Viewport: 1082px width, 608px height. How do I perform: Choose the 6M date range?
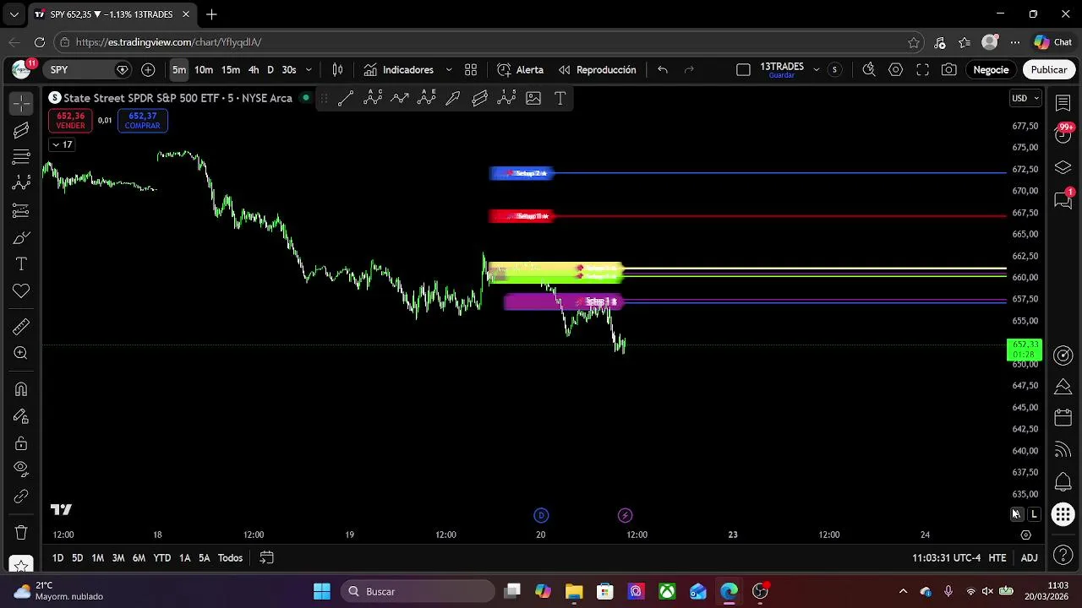(139, 558)
